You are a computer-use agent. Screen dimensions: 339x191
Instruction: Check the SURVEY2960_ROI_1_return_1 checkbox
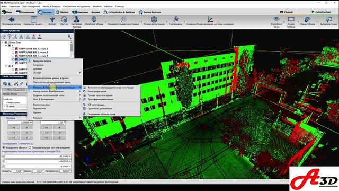tap(13, 53)
